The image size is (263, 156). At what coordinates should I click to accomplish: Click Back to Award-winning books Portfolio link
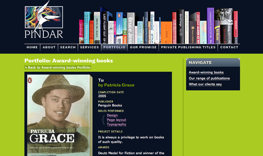58,67
